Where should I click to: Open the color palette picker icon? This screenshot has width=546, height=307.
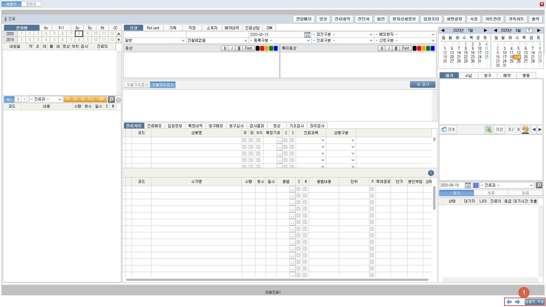(x=525, y=130)
